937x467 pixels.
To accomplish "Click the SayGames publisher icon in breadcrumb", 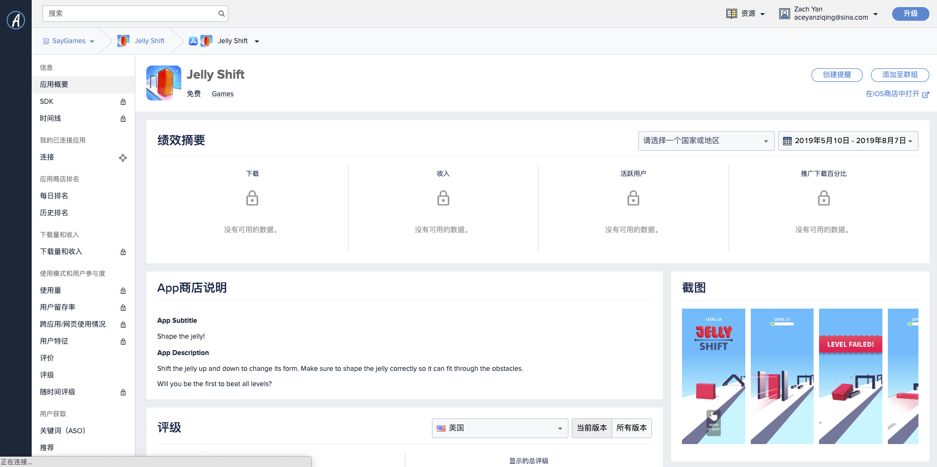I will pyautogui.click(x=46, y=41).
